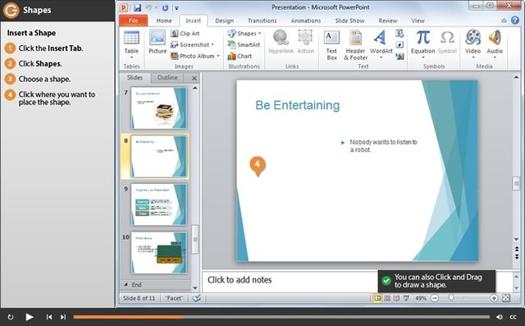Start Slide Show from status bar icon
This screenshot has height=326, width=525.
click(x=406, y=298)
